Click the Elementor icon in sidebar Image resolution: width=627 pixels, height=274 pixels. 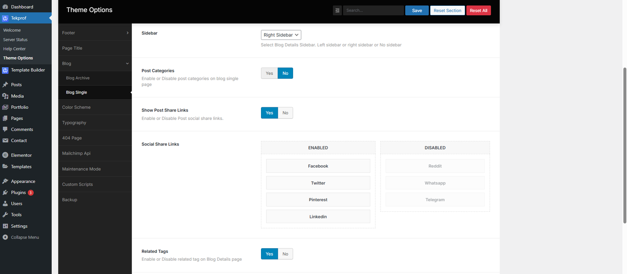pos(5,155)
